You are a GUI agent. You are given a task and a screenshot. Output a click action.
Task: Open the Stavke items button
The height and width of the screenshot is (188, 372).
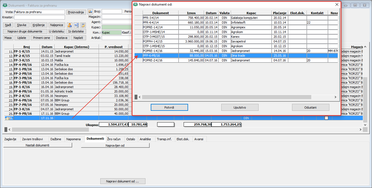coord(22,25)
